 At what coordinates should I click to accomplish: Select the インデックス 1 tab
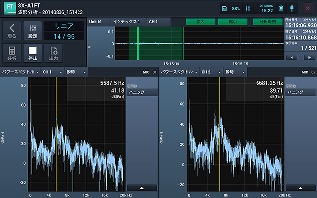pos(126,22)
